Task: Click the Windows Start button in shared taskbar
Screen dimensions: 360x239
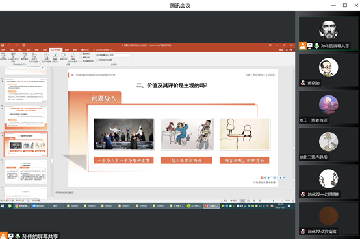Action: click(x=3, y=206)
